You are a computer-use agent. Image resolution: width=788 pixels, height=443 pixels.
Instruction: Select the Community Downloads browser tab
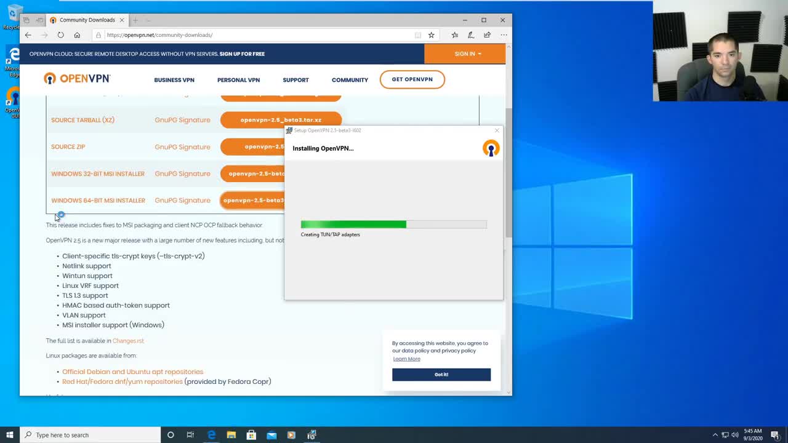(x=87, y=20)
